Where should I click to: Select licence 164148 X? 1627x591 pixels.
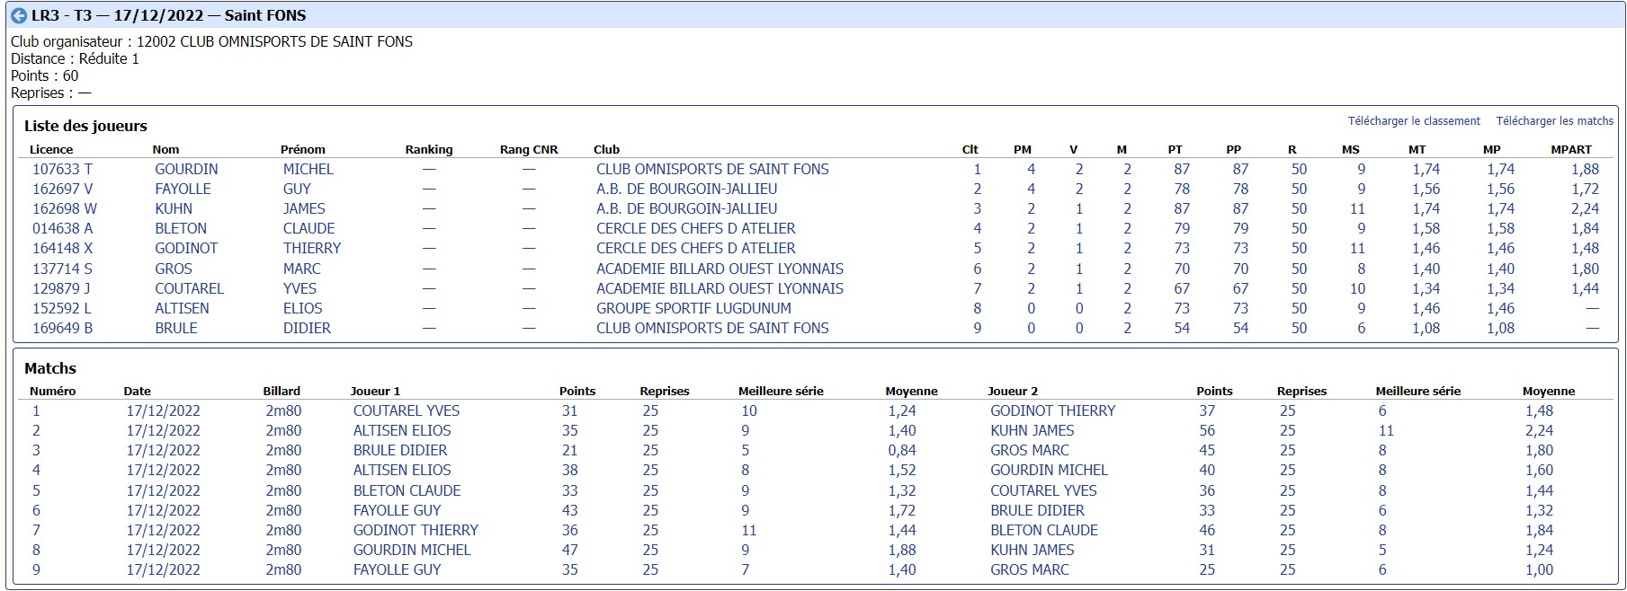click(62, 248)
